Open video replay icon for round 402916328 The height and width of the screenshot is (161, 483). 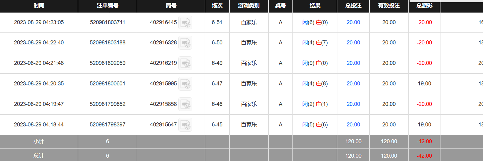185,43
